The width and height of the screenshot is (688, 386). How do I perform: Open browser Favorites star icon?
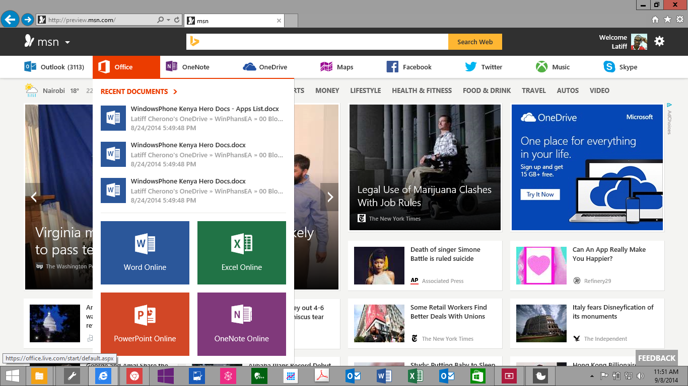click(667, 20)
